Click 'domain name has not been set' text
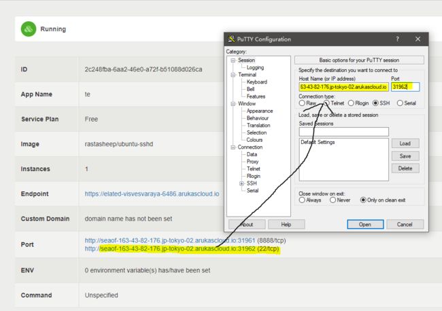This screenshot has width=442, height=311. coord(129,219)
